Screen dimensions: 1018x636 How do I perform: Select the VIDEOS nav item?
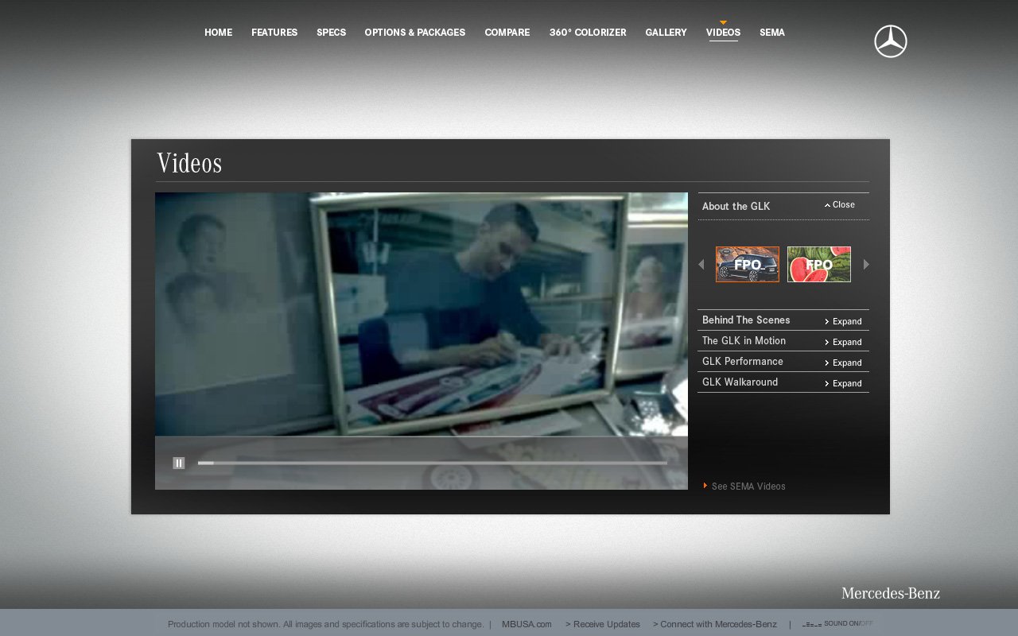pos(723,33)
